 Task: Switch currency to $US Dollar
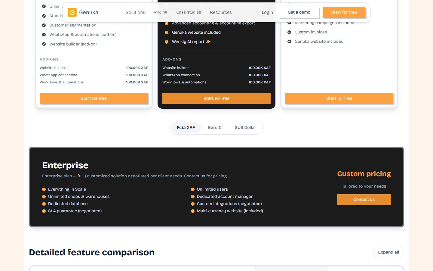coord(245,128)
